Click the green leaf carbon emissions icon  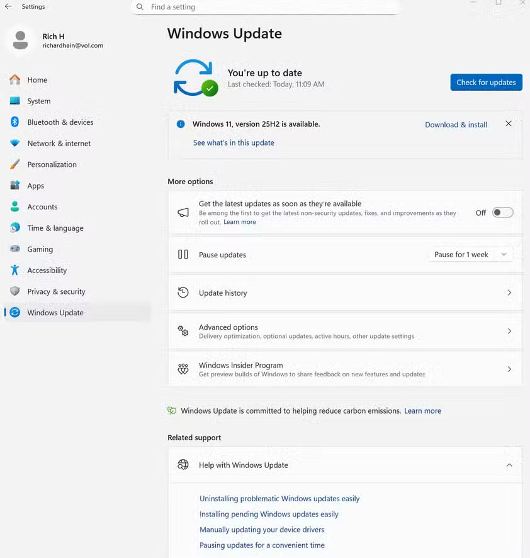(x=171, y=410)
